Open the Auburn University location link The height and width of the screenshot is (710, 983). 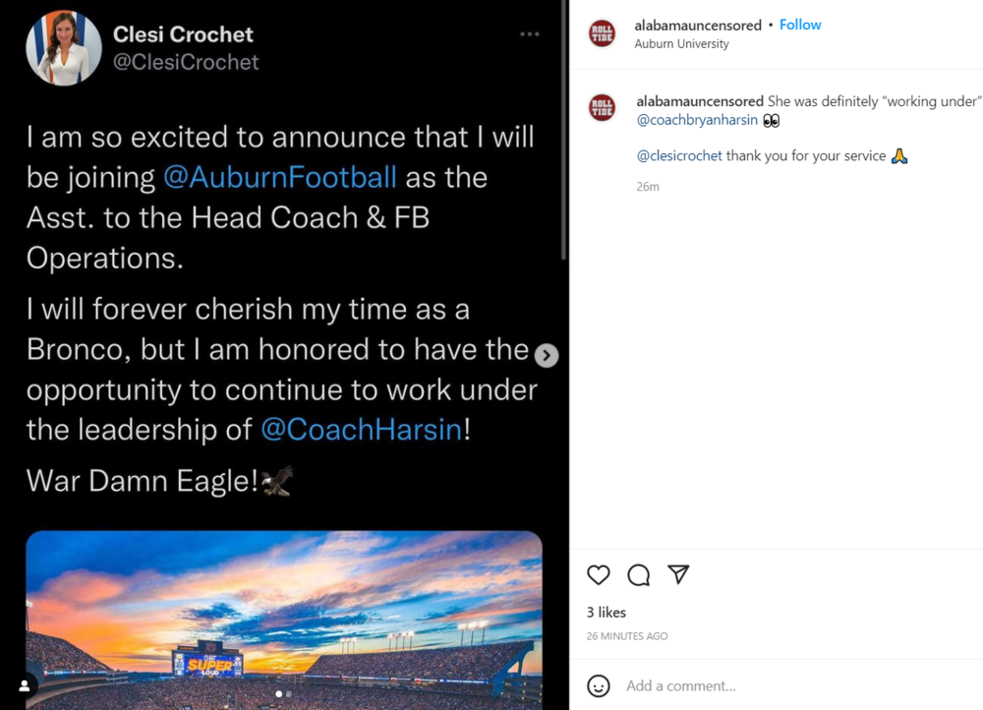(x=682, y=44)
